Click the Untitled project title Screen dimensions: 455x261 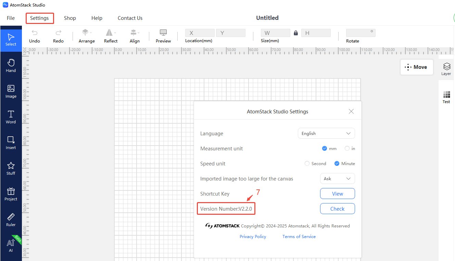(x=267, y=18)
